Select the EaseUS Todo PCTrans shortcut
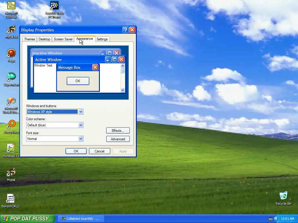Screen dimensions: 298x223 pyautogui.click(x=54, y=10)
